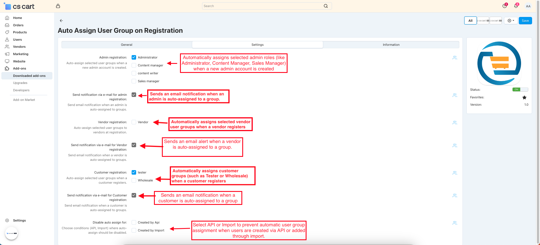540x245 pixels.
Task: Collapse the Add-ons sidebar section
Action: pos(20,68)
